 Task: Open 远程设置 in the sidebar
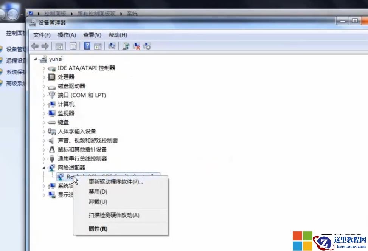15,60
